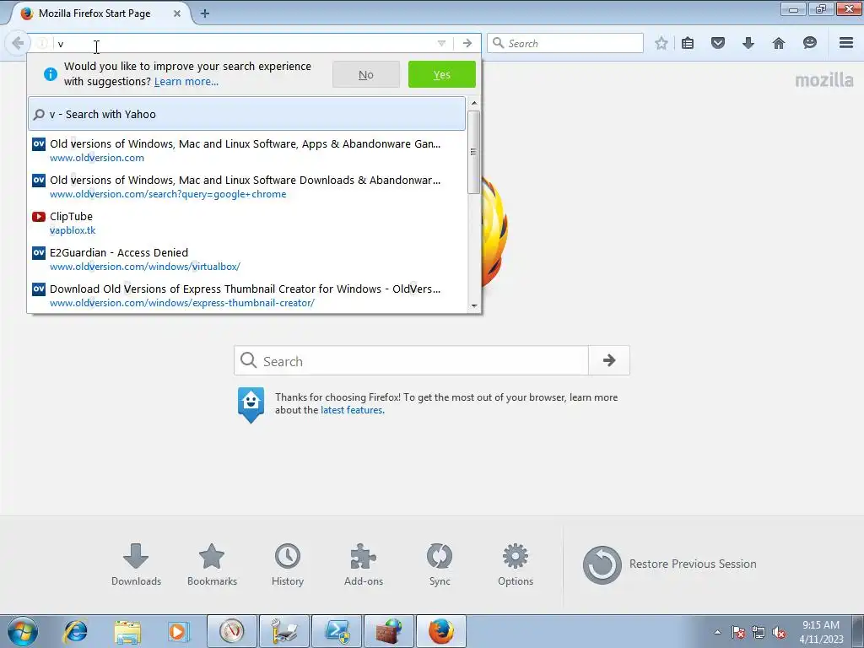Open the www.oldversion.com suggestion
Screen dimensions: 864x648
(247, 150)
